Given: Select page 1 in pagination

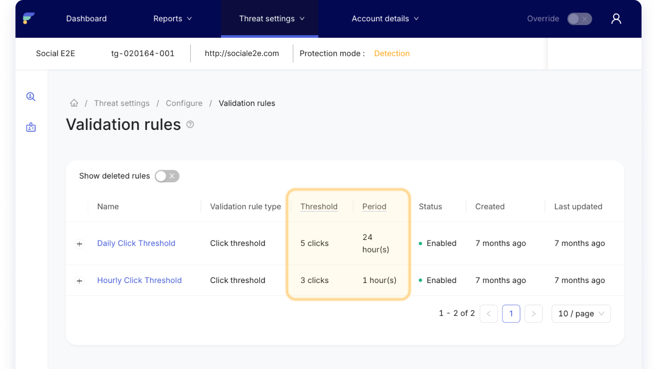Looking at the screenshot, I should point(511,313).
